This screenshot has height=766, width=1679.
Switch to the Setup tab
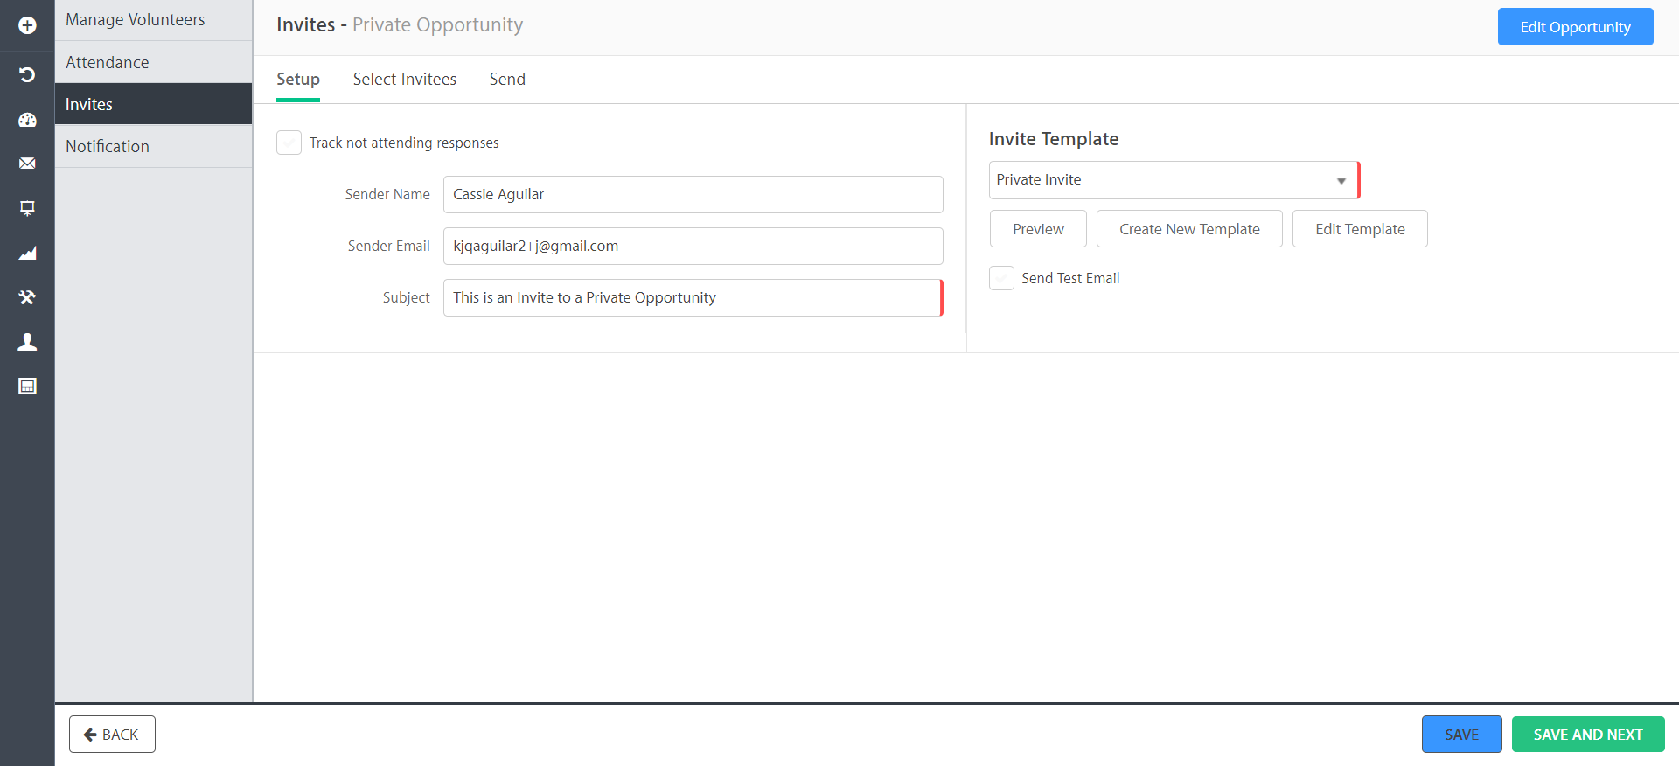(298, 80)
